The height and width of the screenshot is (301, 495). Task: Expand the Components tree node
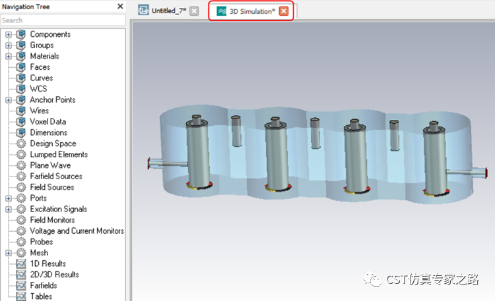[x=9, y=34]
